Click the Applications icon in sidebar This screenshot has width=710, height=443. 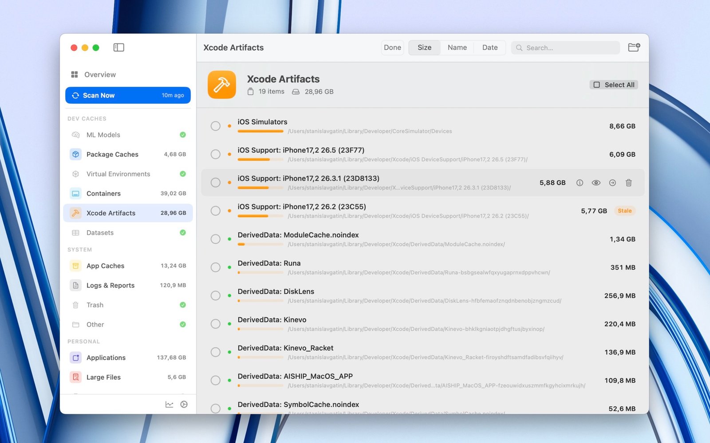point(75,358)
